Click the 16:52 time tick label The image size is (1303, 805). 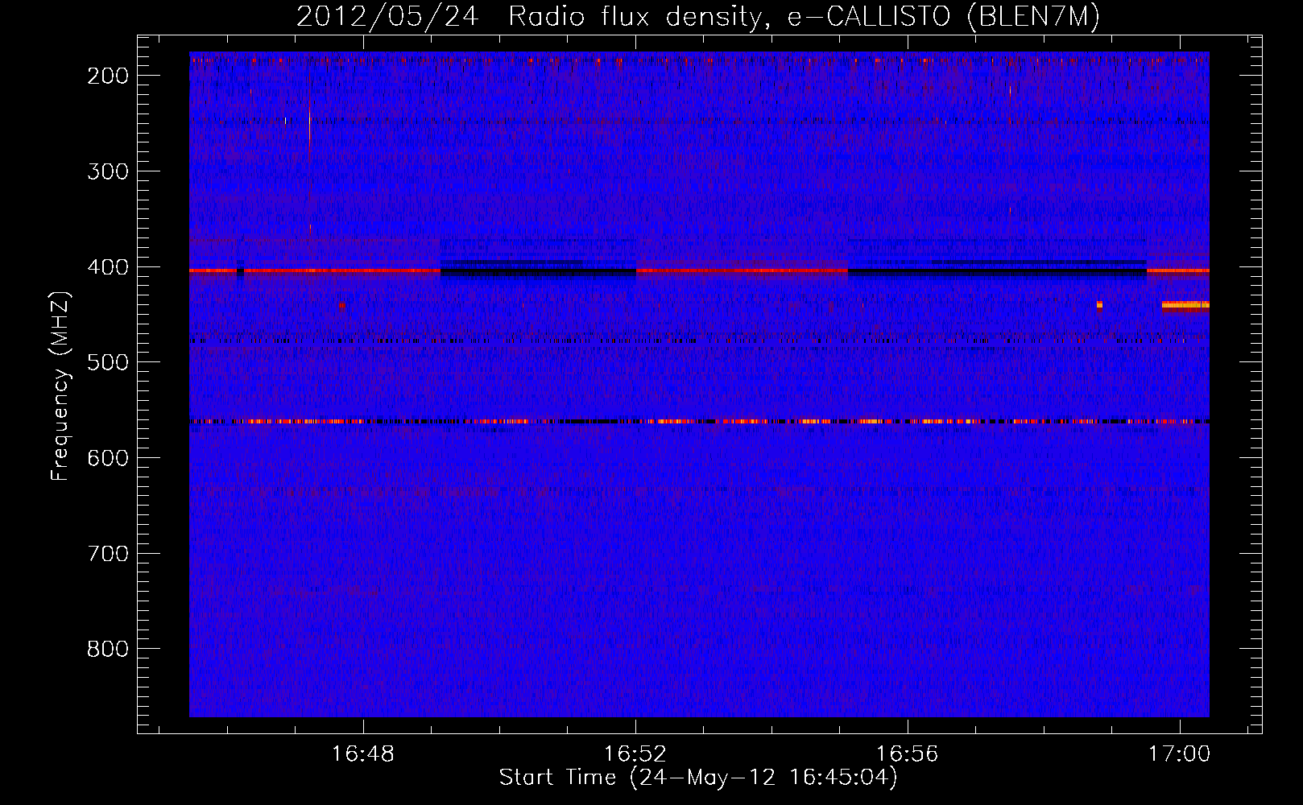(635, 754)
